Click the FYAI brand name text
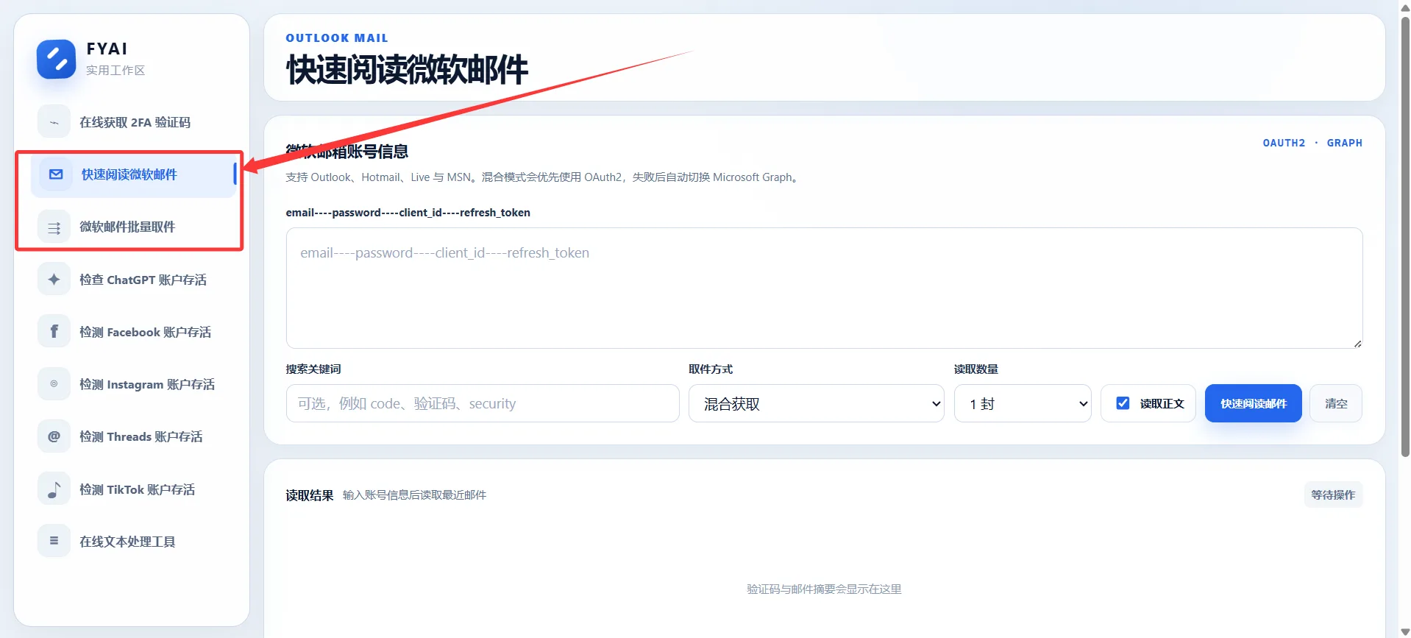Image resolution: width=1411 pixels, height=638 pixels. click(x=107, y=49)
